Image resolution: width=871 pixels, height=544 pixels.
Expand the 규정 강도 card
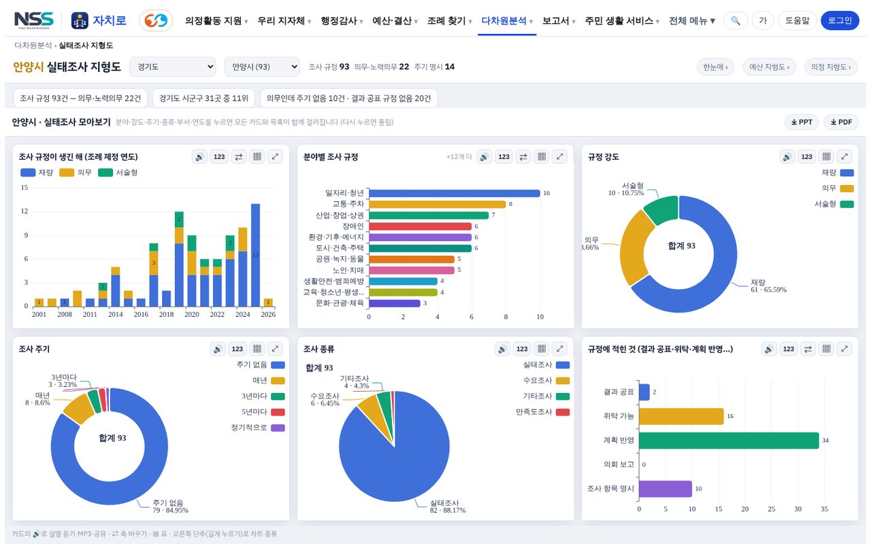pyautogui.click(x=844, y=157)
